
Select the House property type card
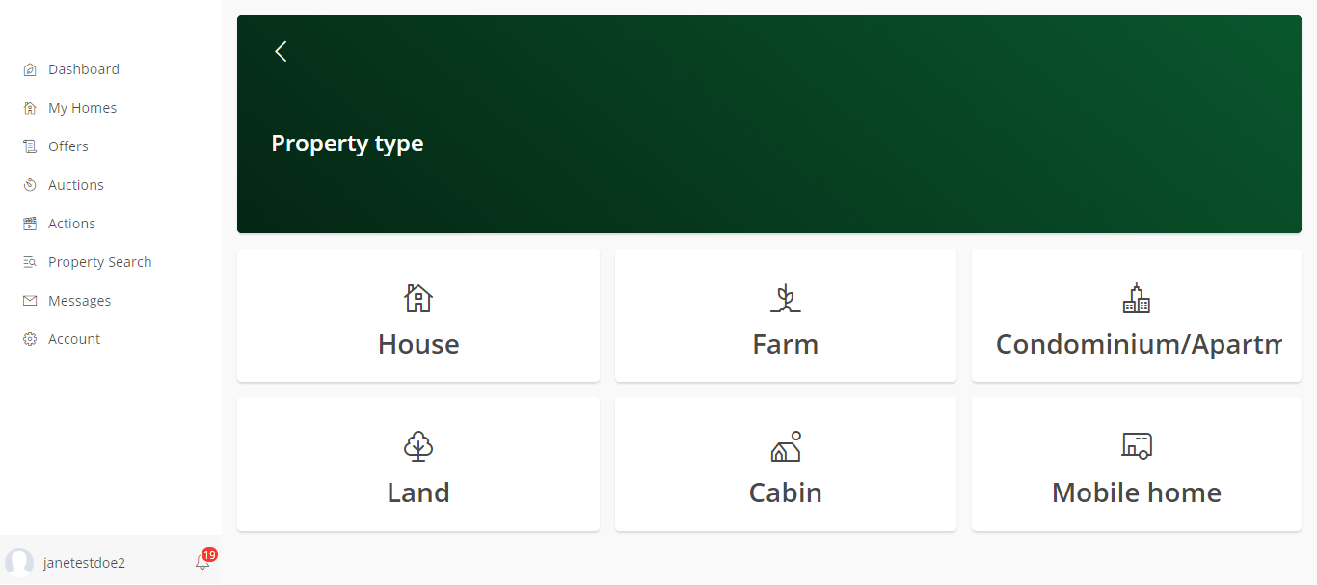(x=418, y=315)
